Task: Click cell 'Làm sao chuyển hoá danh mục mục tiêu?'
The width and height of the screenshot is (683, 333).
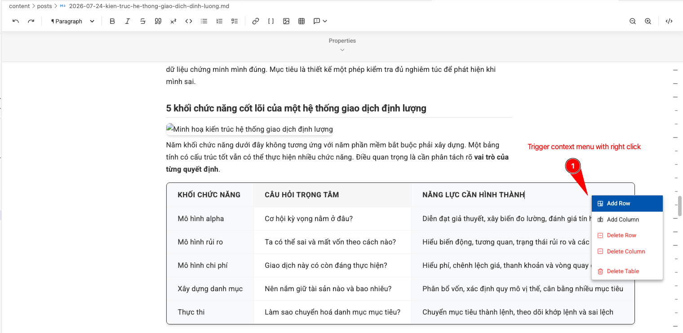Action: coord(333,312)
